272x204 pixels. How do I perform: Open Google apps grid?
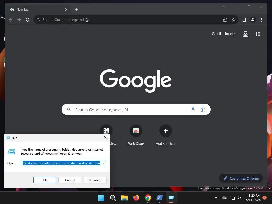(x=258, y=34)
